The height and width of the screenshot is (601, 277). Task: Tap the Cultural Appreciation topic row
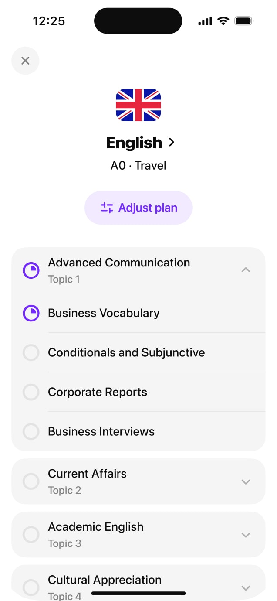click(x=105, y=581)
